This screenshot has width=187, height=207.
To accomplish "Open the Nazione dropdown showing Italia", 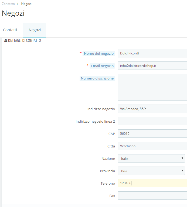I will [x=151, y=158].
